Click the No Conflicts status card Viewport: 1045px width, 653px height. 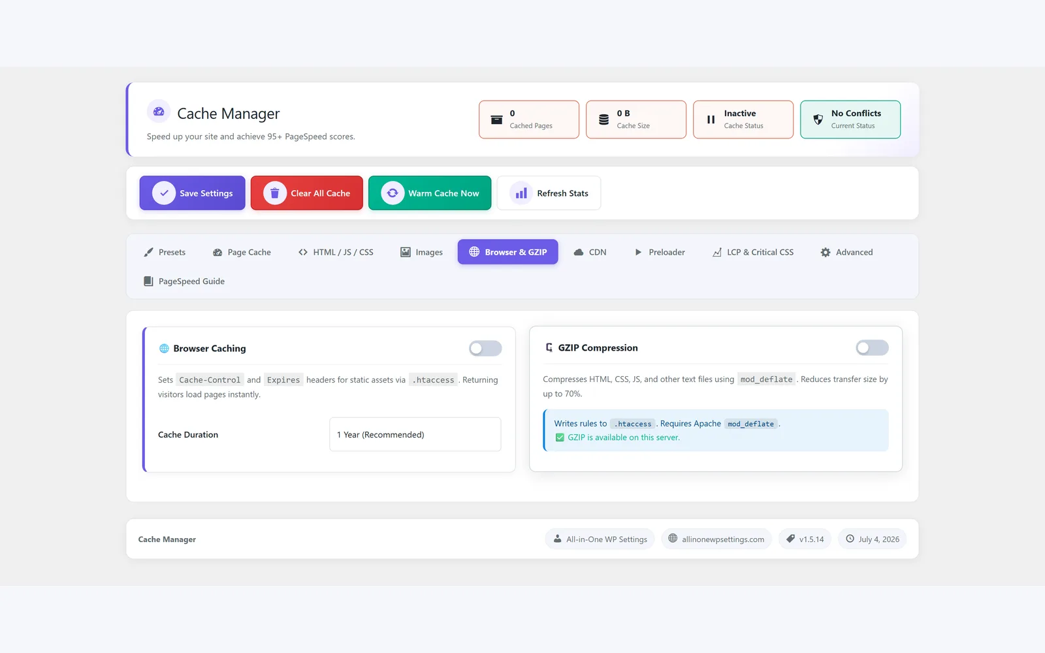pos(850,119)
